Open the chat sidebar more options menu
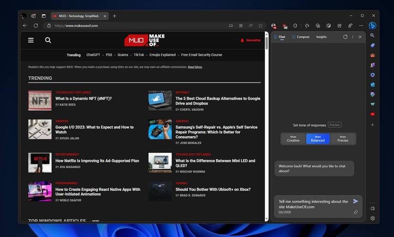Viewport: 394px width, 237px height. click(x=352, y=37)
